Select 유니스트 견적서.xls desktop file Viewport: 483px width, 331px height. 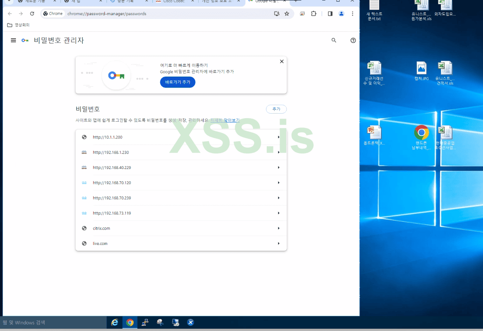point(445,73)
